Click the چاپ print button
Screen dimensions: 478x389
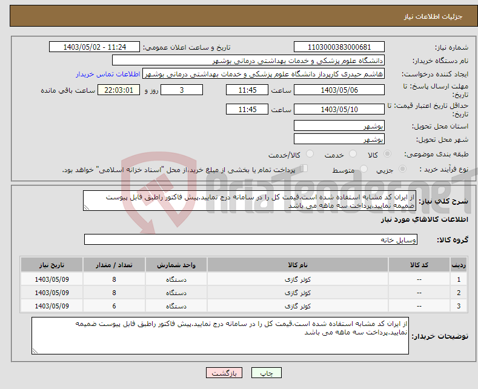coord(267,373)
